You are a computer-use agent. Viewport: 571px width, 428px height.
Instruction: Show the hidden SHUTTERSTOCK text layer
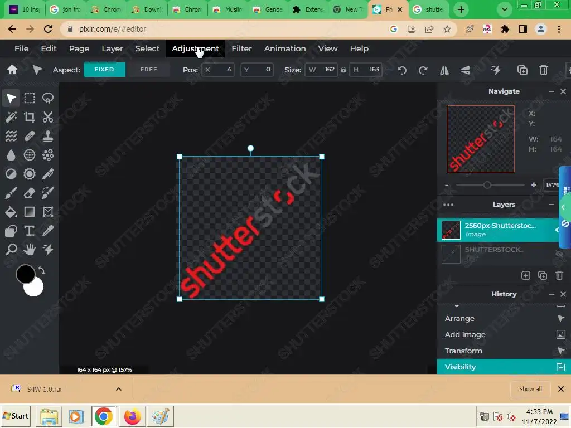point(559,254)
